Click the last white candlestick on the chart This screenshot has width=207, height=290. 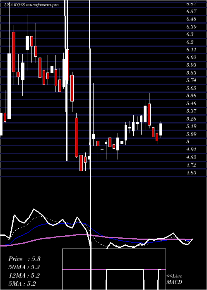click(161, 129)
